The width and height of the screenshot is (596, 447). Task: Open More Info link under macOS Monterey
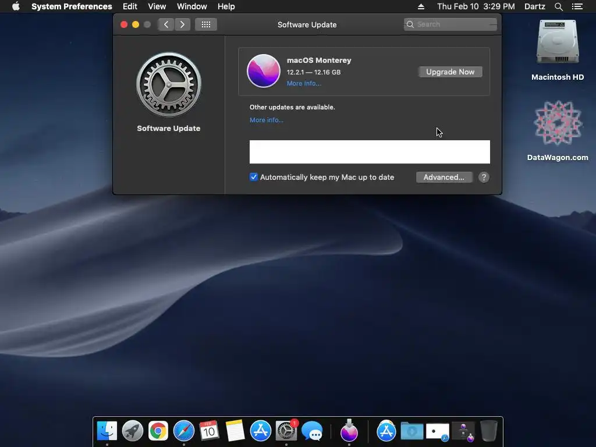click(304, 83)
